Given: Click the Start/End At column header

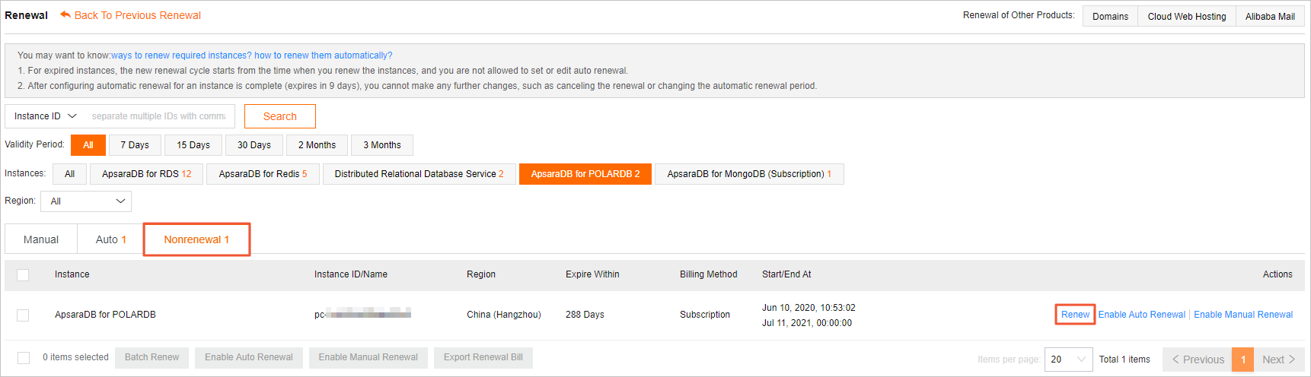Looking at the screenshot, I should coord(786,274).
